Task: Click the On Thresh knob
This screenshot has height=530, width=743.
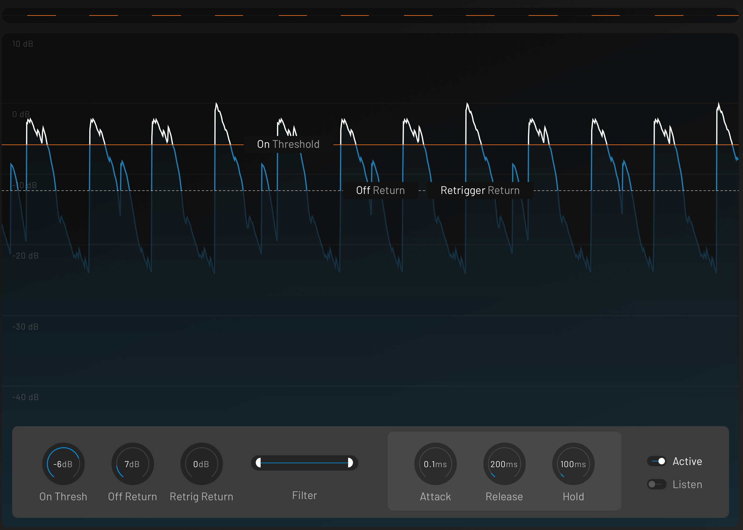Action: (x=63, y=464)
